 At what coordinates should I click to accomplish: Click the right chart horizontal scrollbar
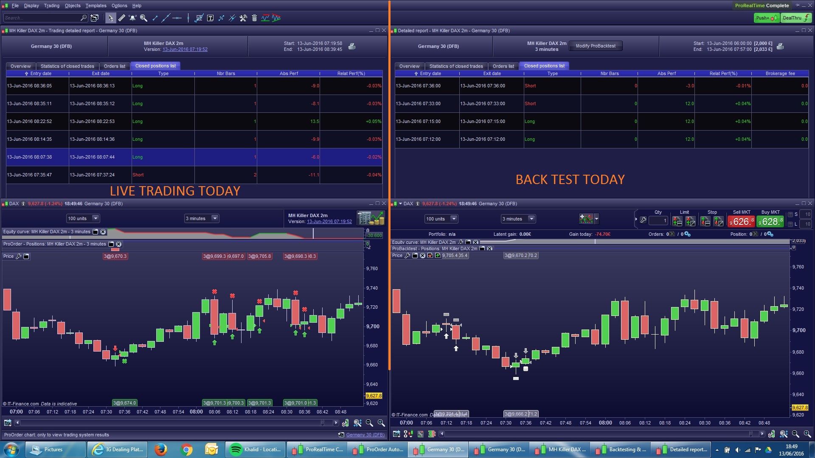point(601,434)
